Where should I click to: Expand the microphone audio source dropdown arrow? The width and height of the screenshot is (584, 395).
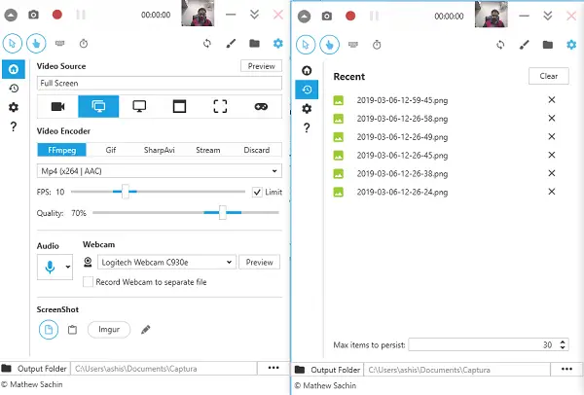tap(68, 267)
